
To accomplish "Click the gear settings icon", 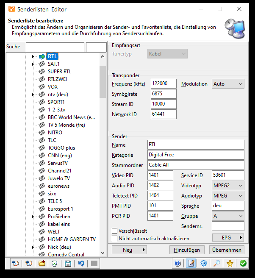I will point(204,264).
